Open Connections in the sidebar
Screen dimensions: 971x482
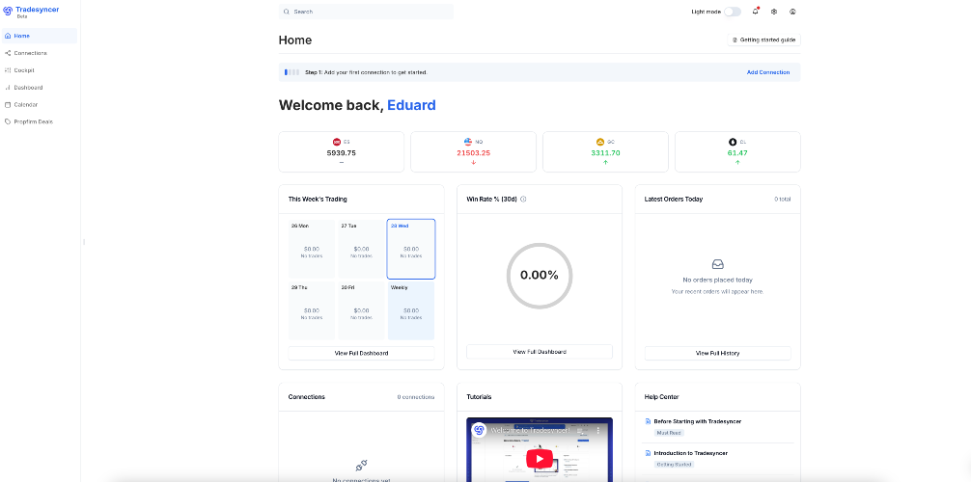(x=40, y=53)
